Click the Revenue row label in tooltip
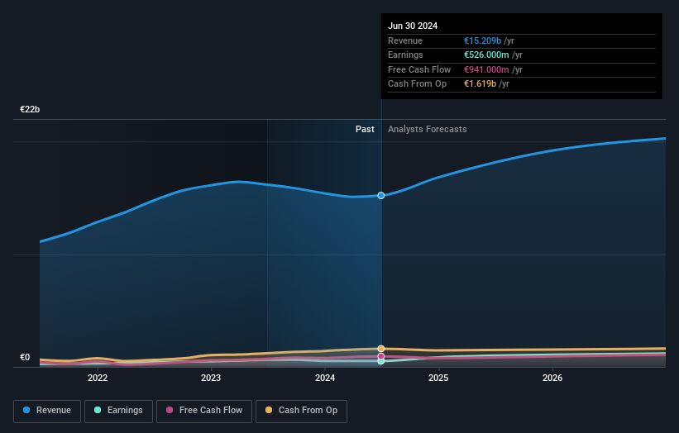 tap(405, 40)
